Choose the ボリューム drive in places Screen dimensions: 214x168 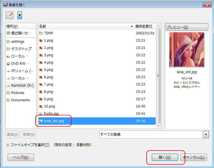click(21, 71)
